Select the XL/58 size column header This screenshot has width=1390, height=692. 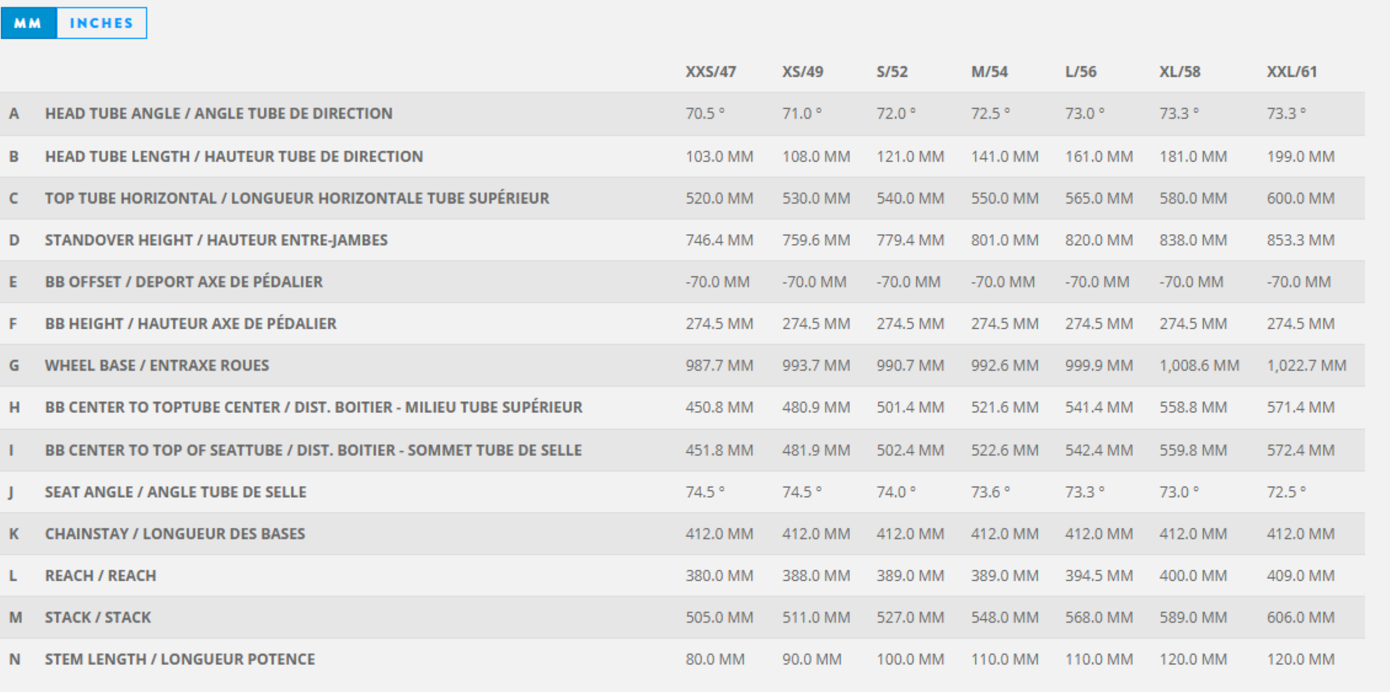1179,72
